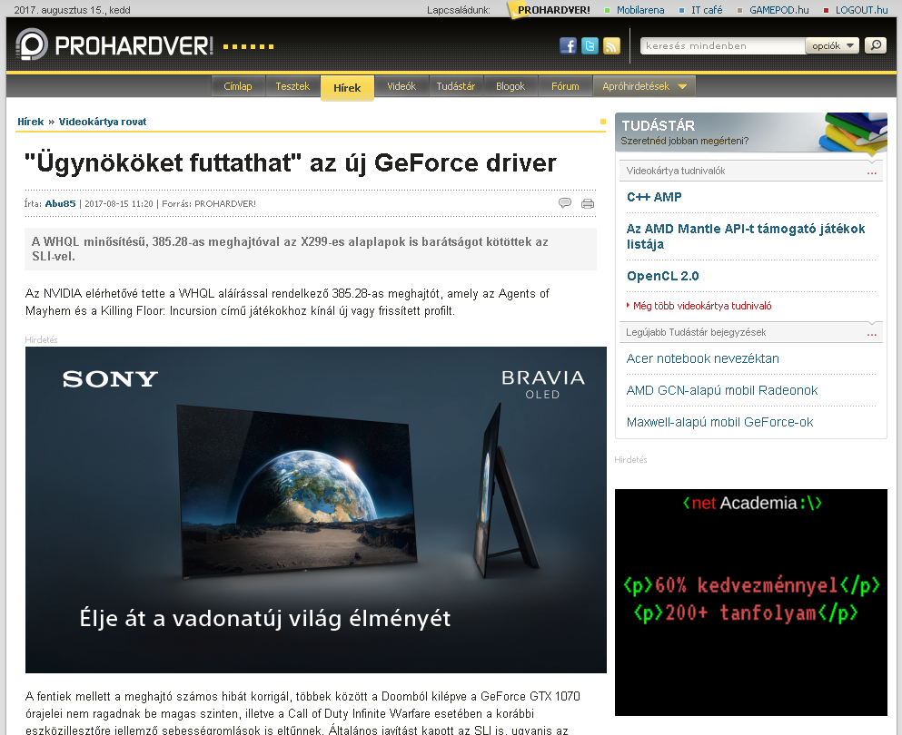Switch to the Tesztek tab

pyautogui.click(x=292, y=86)
